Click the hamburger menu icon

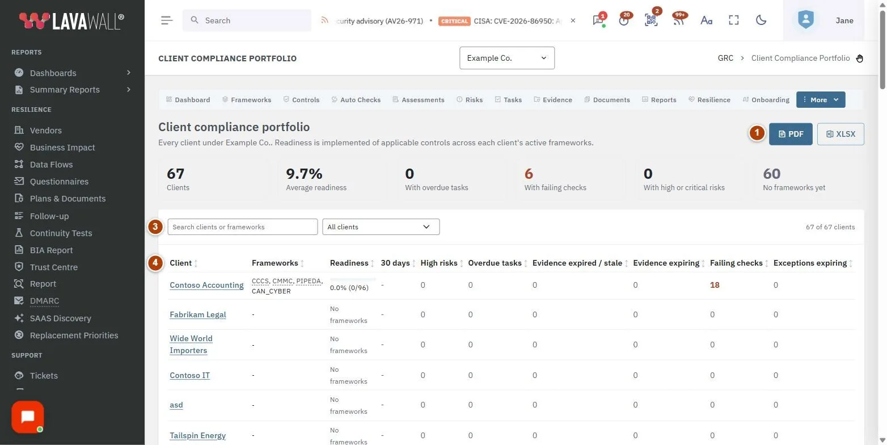pos(166,20)
